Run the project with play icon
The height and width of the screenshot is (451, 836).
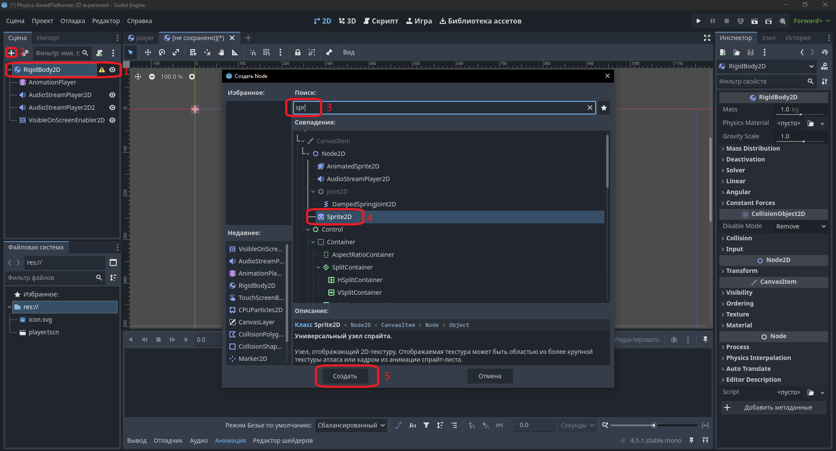point(698,21)
